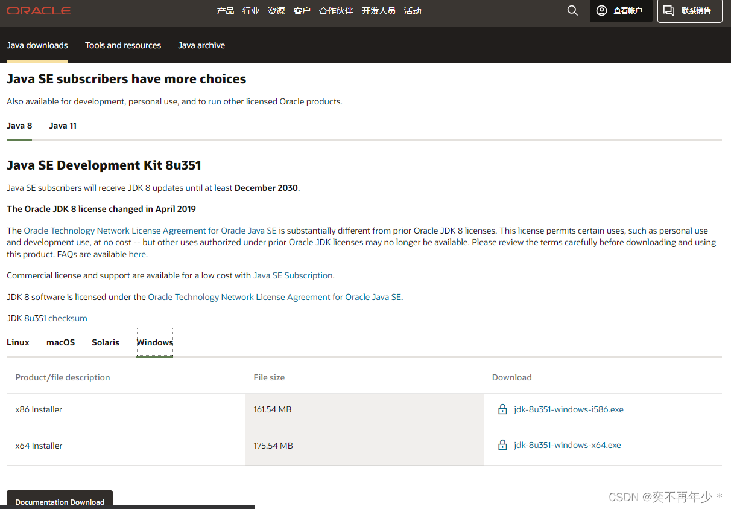Viewport: 731px width, 509px height.
Task: Switch to Tools and resources tab
Action: (x=123, y=45)
